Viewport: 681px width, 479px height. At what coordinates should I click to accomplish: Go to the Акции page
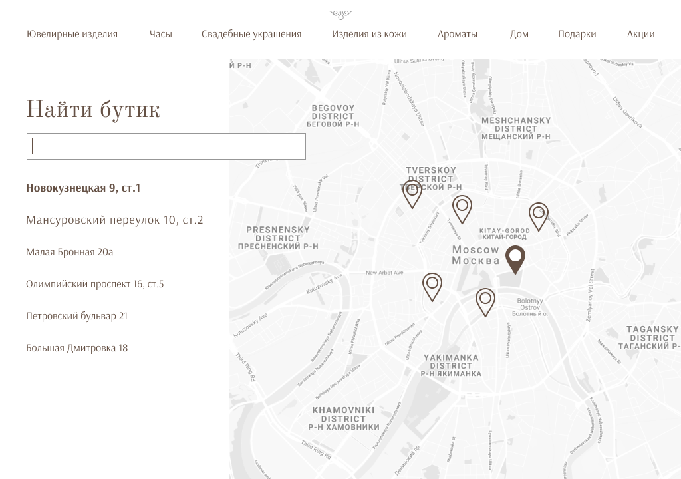tap(640, 34)
